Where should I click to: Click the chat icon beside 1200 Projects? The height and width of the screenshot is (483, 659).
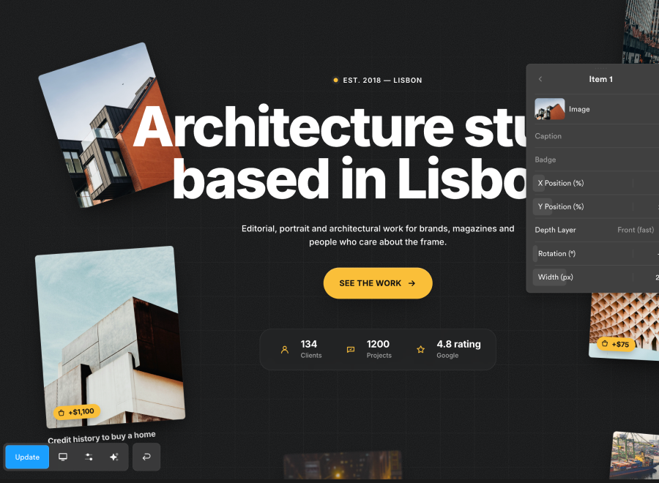click(351, 349)
